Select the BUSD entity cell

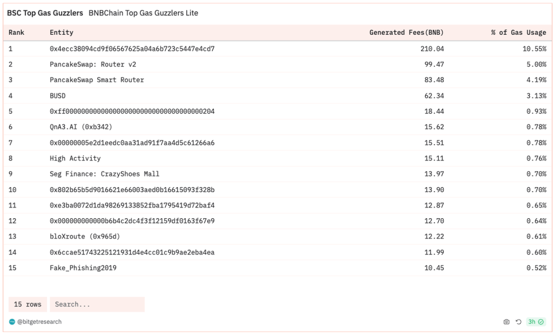57,96
